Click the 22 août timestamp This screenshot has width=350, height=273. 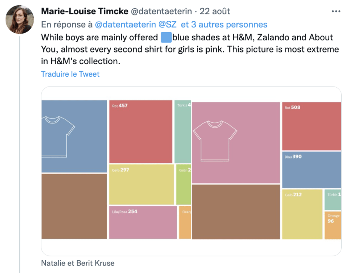click(215, 11)
